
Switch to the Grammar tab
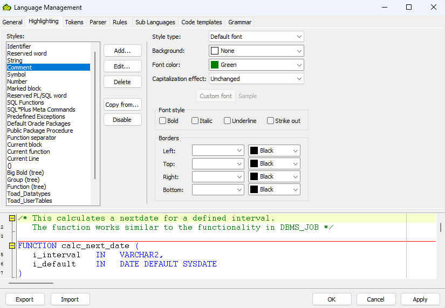click(x=240, y=22)
